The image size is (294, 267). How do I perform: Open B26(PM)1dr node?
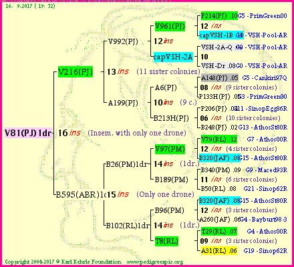tap(127, 164)
